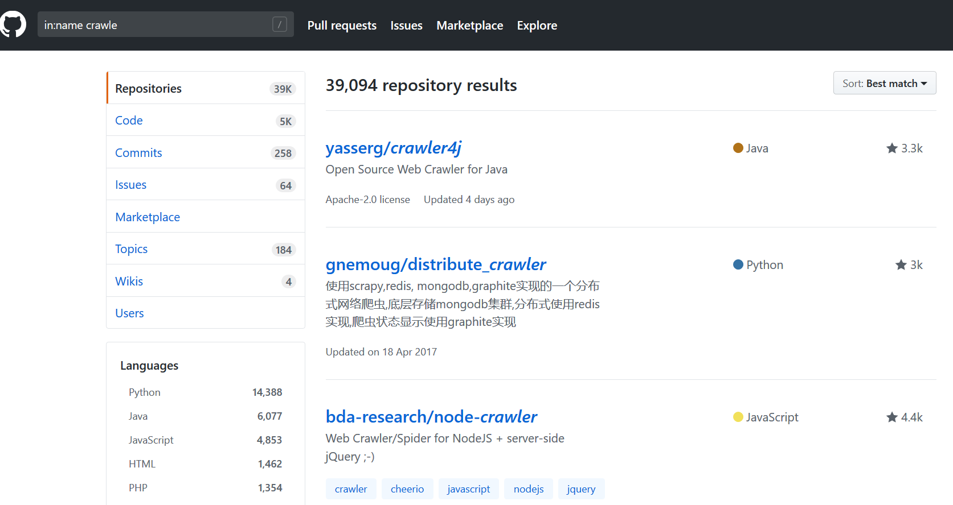Click the Wikis count badge showing 4
The height and width of the screenshot is (505, 953).
[289, 282]
